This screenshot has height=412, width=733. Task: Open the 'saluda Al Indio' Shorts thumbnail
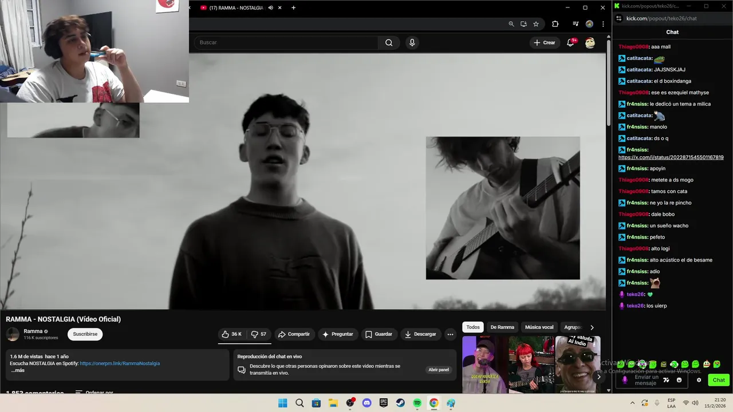tap(577, 365)
